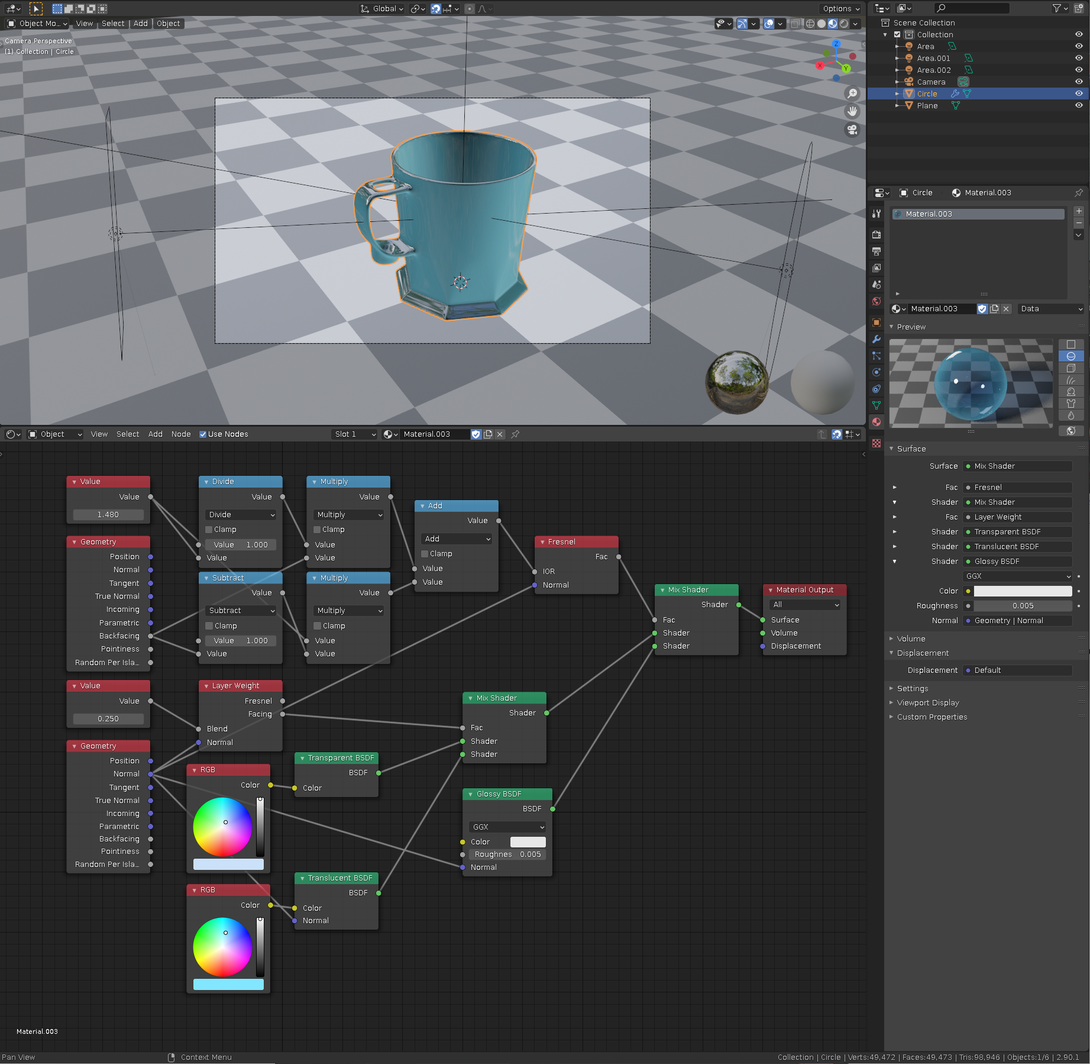Image resolution: width=1090 pixels, height=1064 pixels.
Task: Open the Object Data mesh tab icon
Action: [876, 405]
